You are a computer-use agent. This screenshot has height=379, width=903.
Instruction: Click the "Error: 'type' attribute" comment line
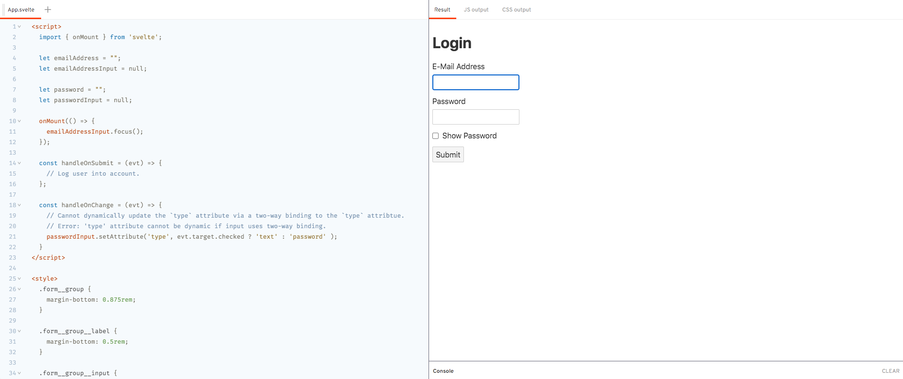coord(186,226)
